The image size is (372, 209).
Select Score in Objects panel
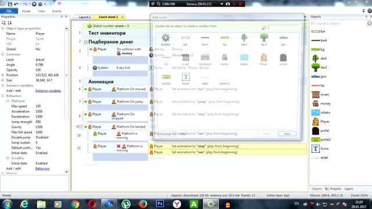(x=320, y=149)
